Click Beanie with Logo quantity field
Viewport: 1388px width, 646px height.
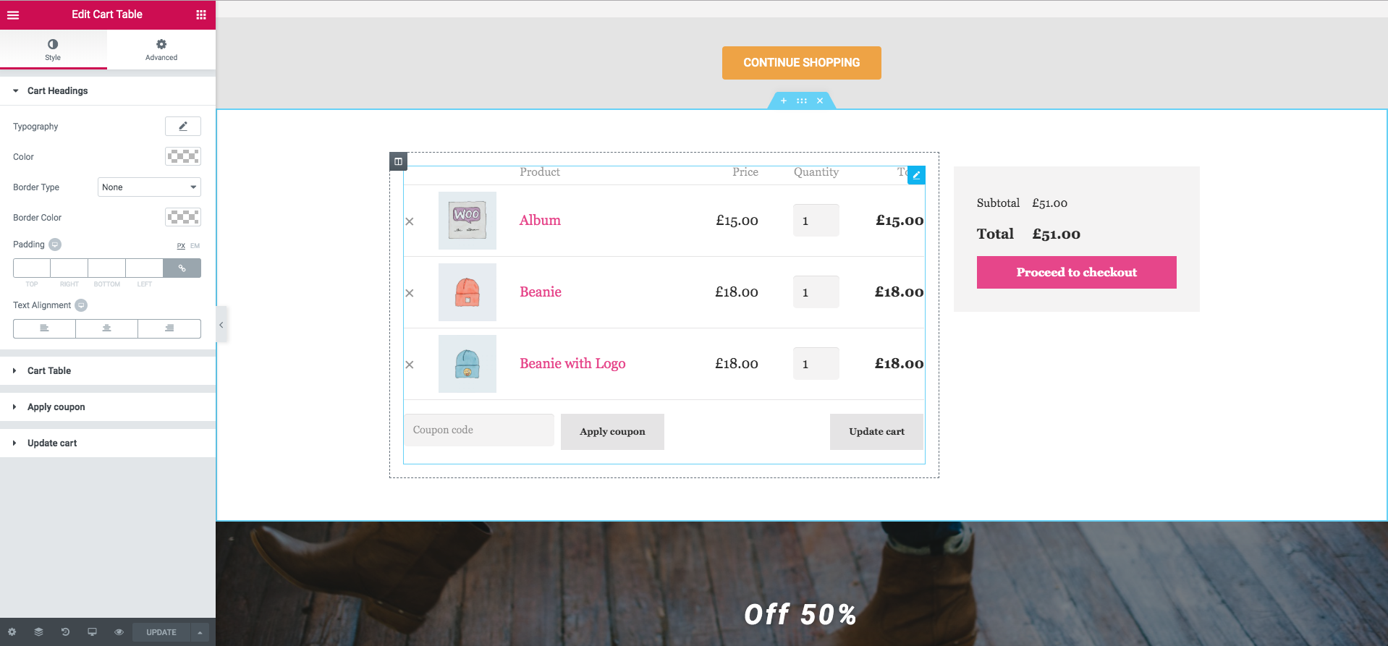click(x=816, y=364)
